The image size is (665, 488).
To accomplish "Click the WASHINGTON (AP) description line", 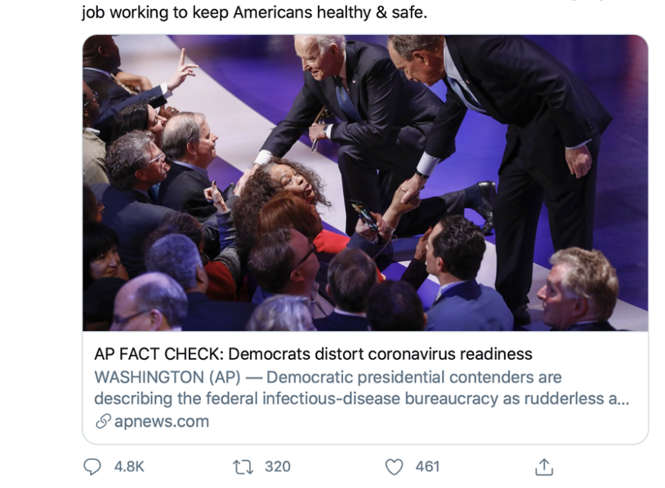I will tap(327, 377).
